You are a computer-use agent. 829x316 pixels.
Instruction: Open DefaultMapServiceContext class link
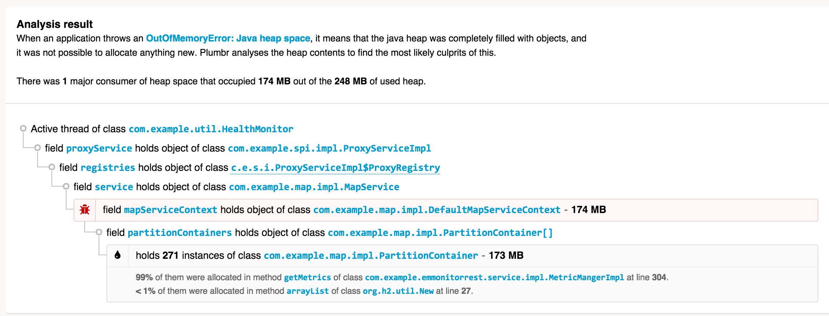437,210
